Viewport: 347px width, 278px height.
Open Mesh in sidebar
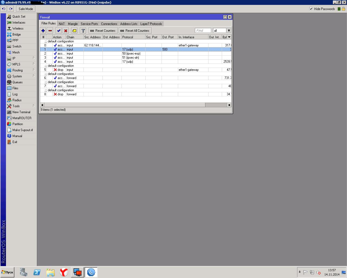pyautogui.click(x=21, y=52)
